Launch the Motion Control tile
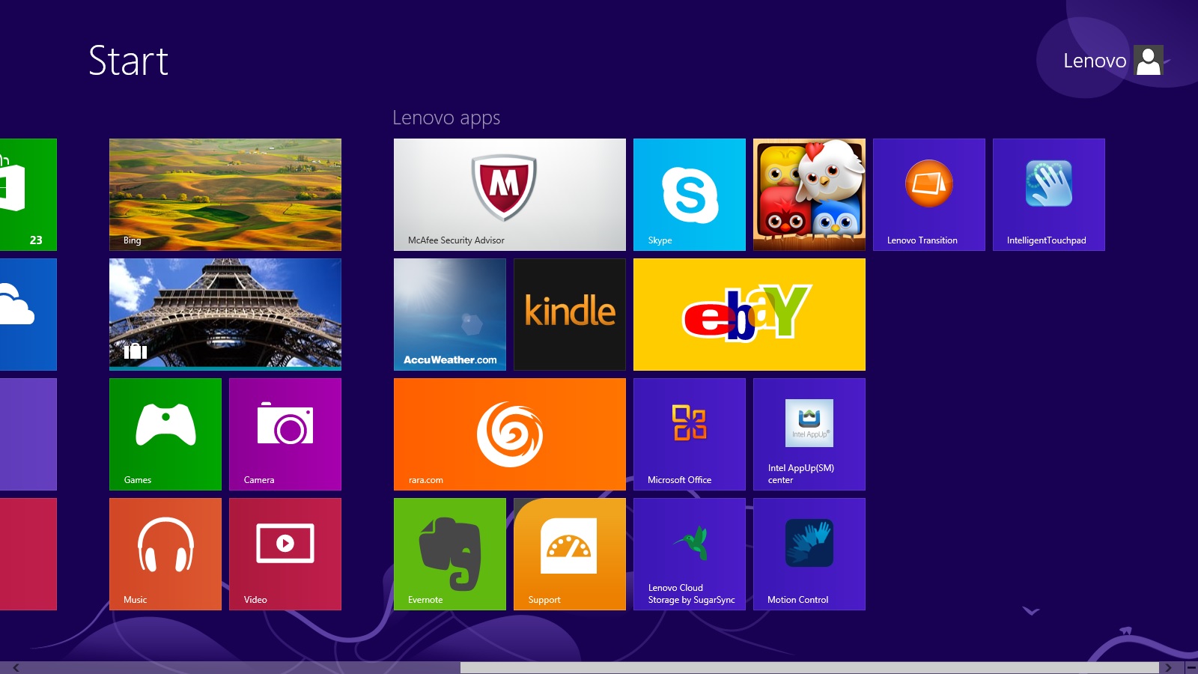 (809, 554)
